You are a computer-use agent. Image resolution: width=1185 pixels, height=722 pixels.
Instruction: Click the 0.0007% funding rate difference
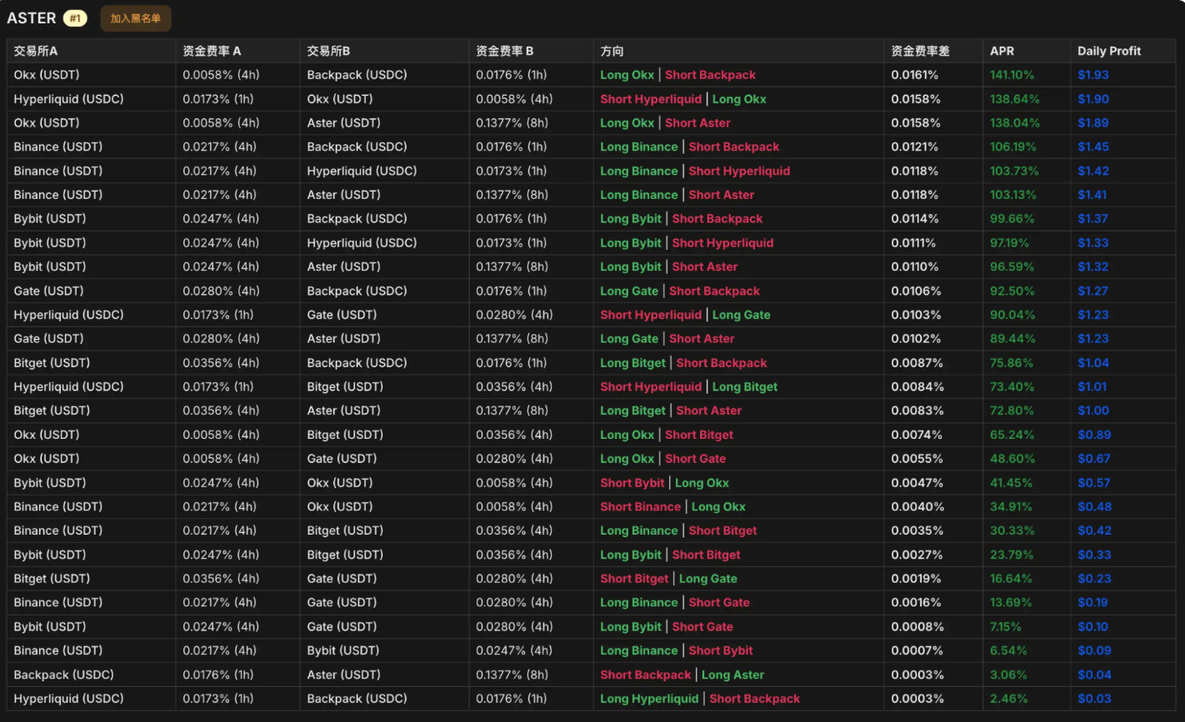coord(917,650)
